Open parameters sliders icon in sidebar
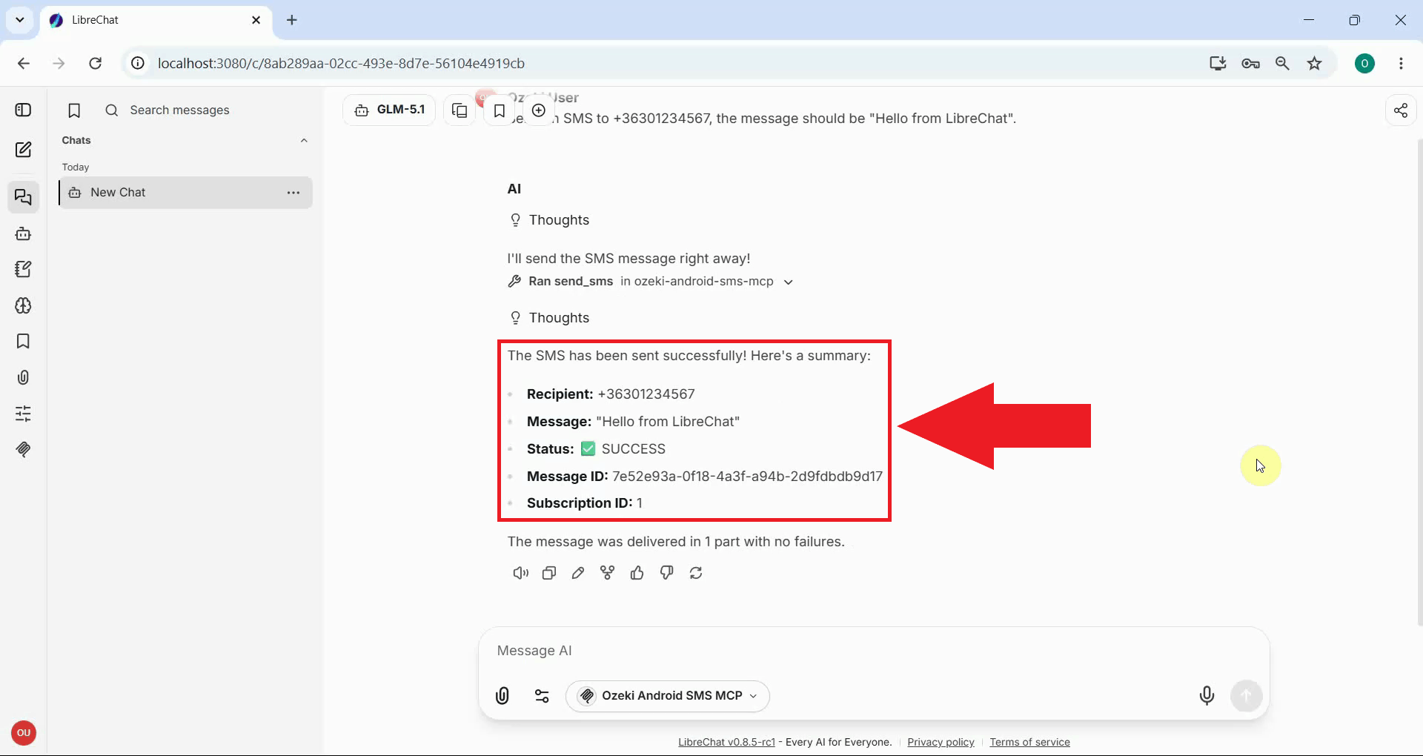The image size is (1423, 756). [23, 414]
